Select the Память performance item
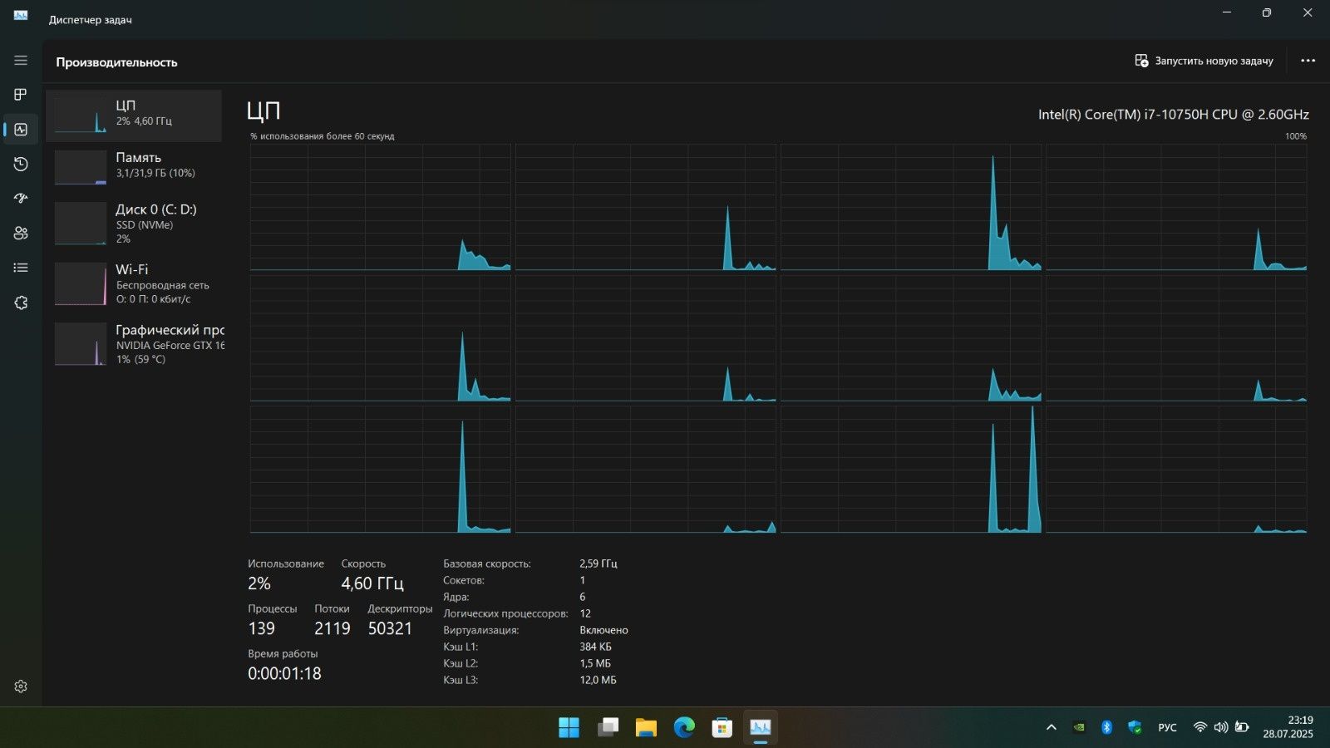The width and height of the screenshot is (1330, 748). tap(134, 167)
